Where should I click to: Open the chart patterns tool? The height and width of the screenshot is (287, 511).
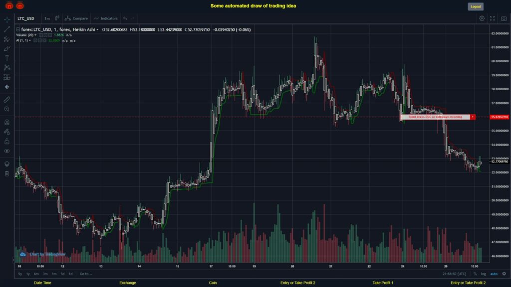(x=7, y=68)
